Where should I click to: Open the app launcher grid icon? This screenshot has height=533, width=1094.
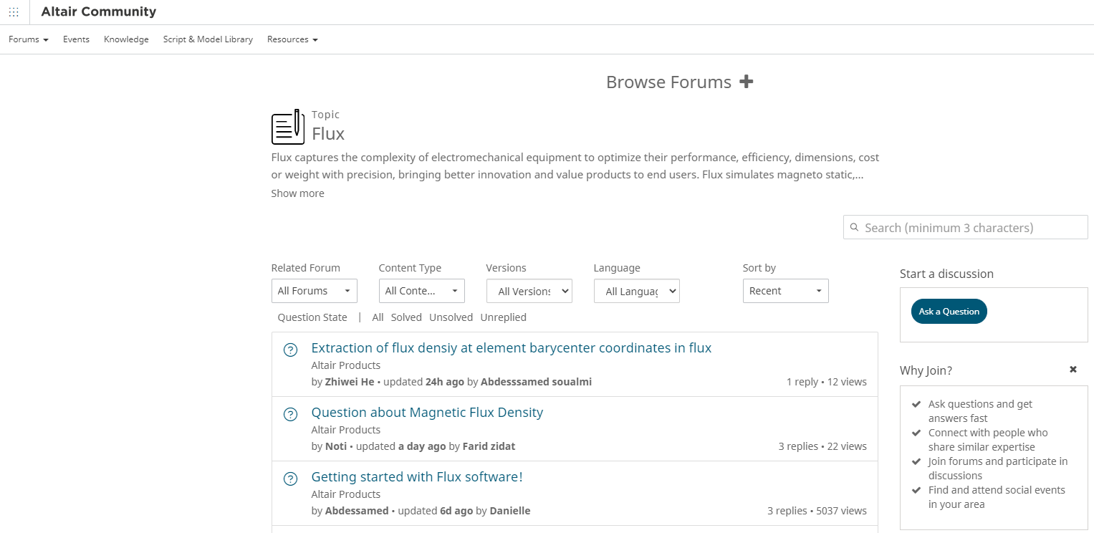(14, 12)
